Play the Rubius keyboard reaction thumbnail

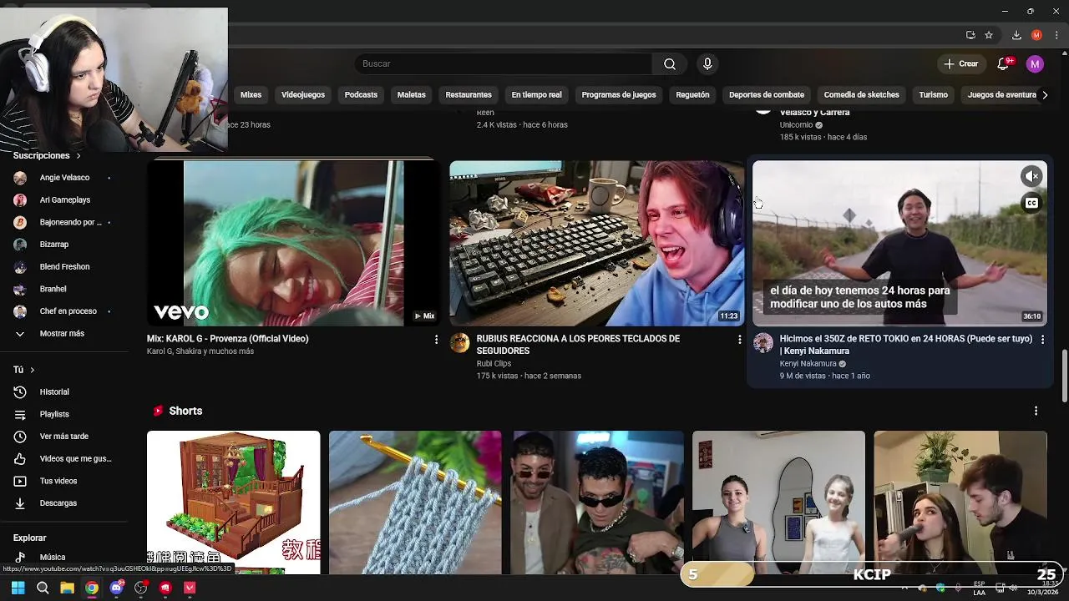596,243
